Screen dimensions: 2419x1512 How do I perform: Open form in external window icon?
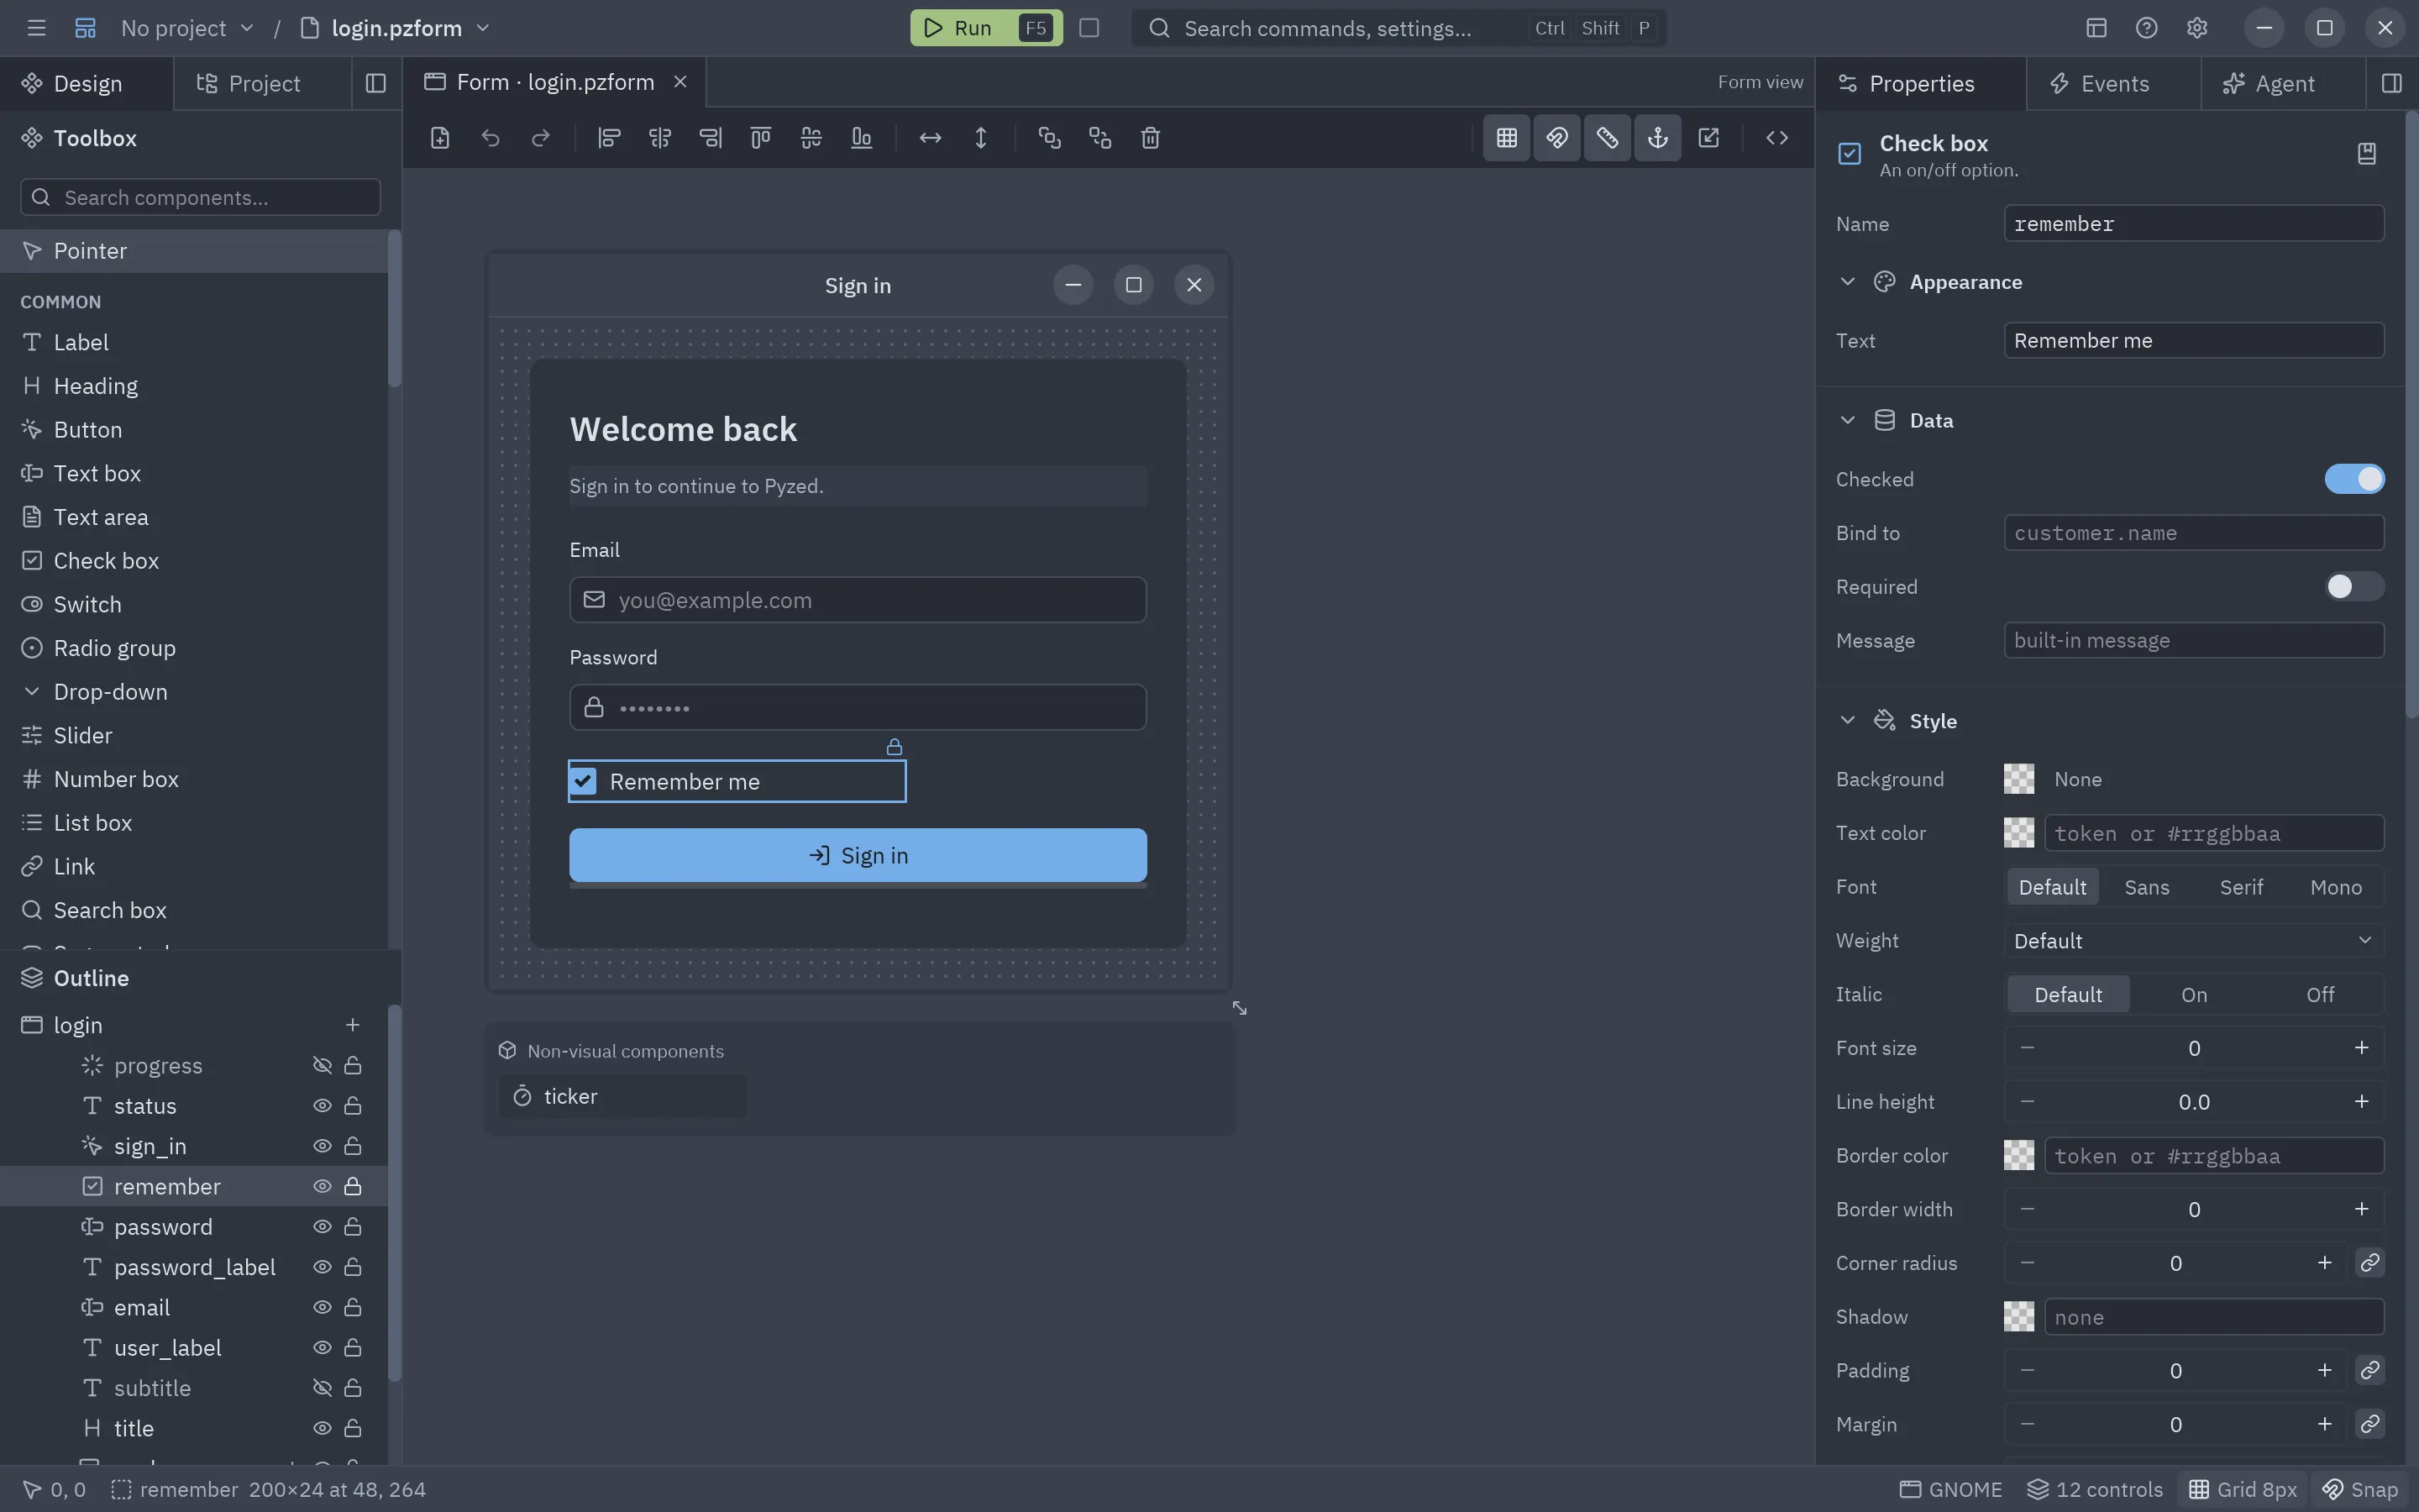[1708, 138]
